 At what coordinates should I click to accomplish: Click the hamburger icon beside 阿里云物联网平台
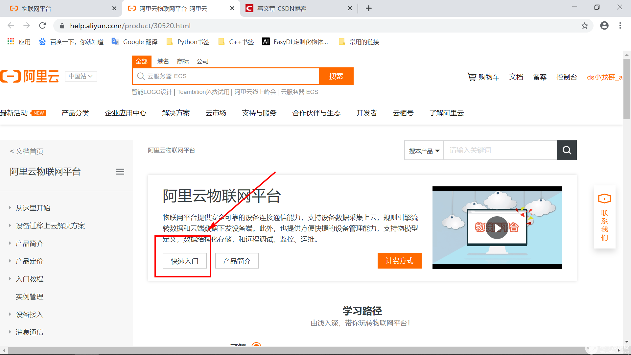coord(120,171)
